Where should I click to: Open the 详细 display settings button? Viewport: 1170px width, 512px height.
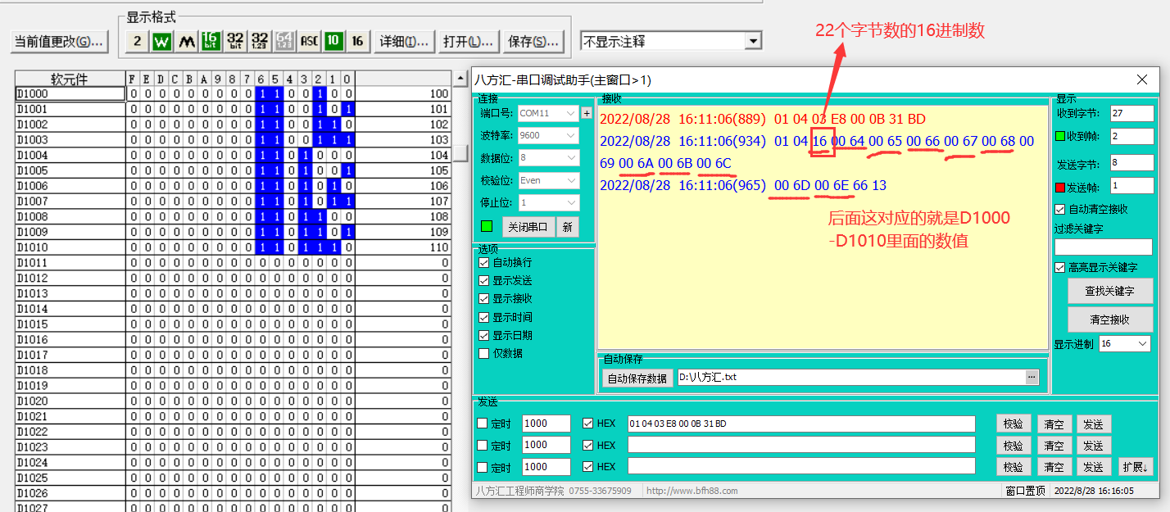(404, 41)
